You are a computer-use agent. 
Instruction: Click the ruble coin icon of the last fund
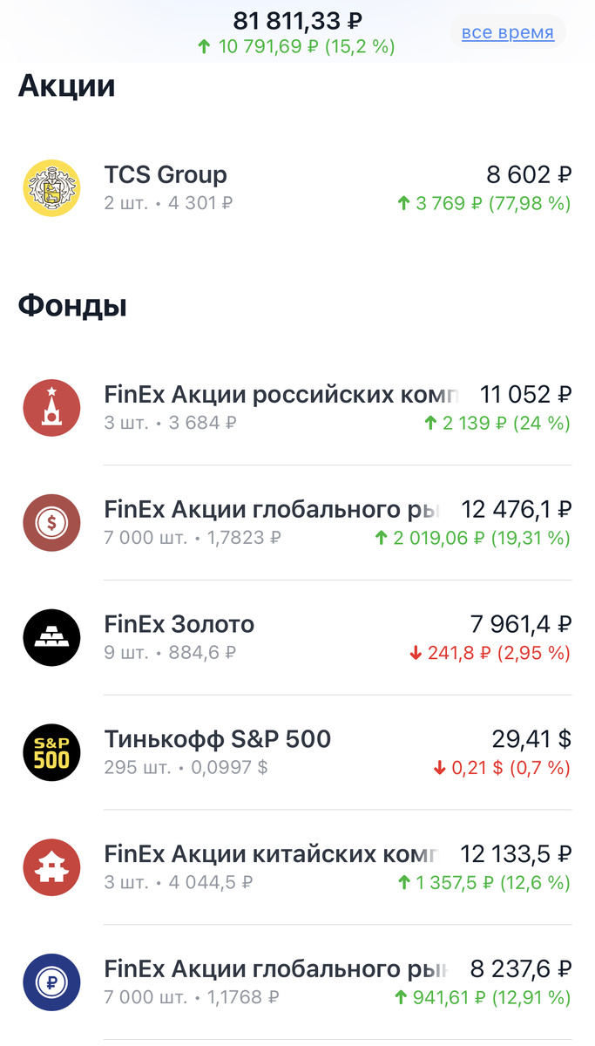(x=51, y=982)
